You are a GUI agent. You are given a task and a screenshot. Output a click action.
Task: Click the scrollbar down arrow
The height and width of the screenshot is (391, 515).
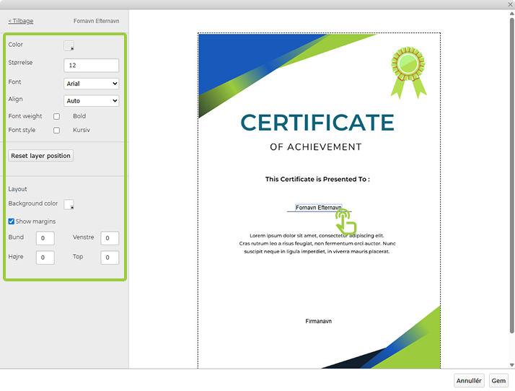pyautogui.click(x=511, y=365)
